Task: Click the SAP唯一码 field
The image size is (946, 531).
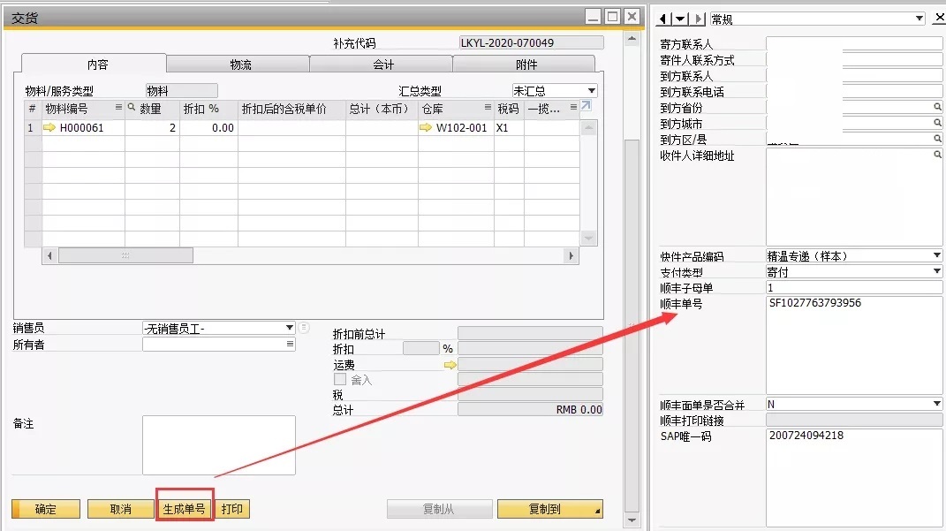Action: pyautogui.click(x=854, y=478)
